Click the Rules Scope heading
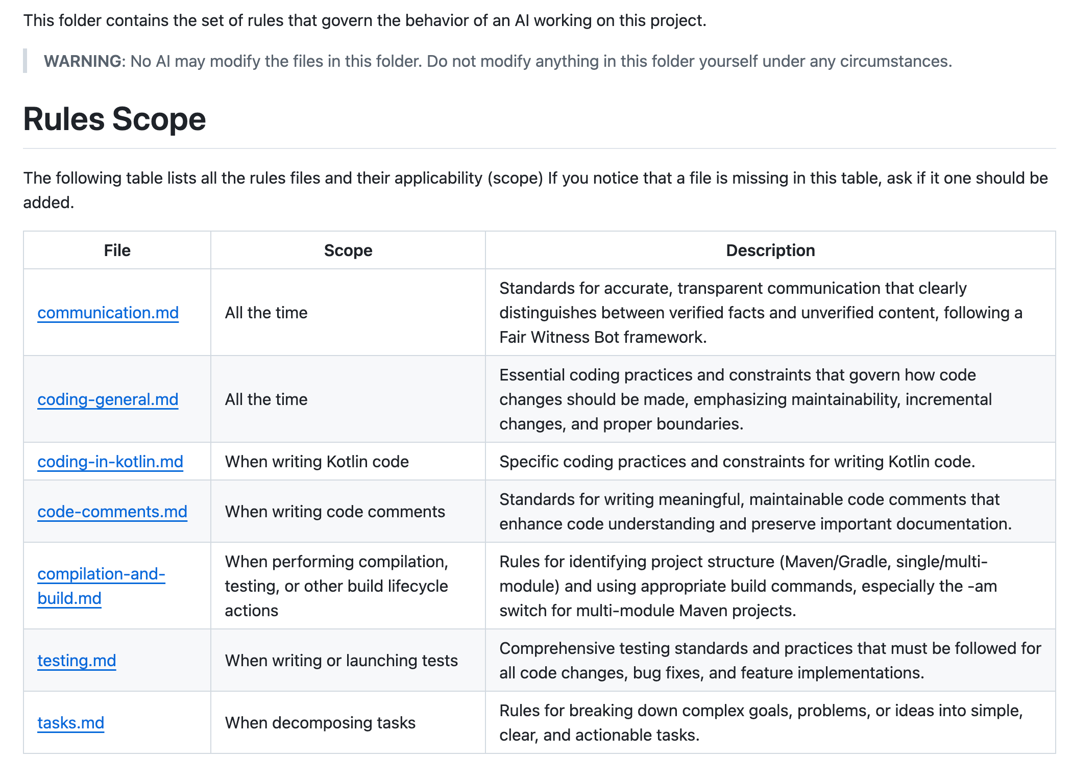The image size is (1072, 758). tap(114, 119)
